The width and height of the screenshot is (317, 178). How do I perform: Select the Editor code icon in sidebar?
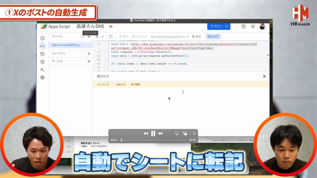click(x=42, y=46)
